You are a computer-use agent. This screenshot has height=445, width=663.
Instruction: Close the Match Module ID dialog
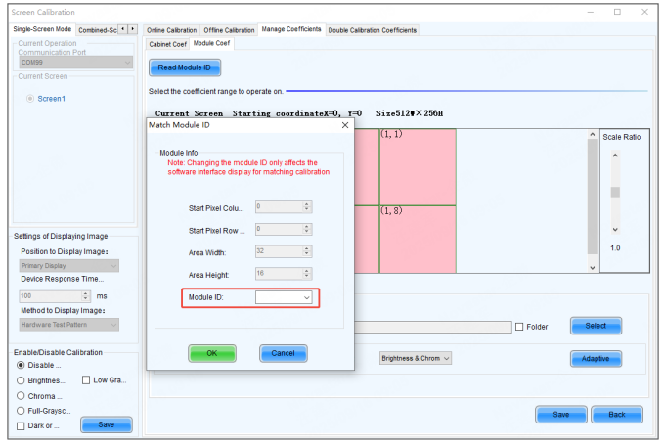pos(345,125)
